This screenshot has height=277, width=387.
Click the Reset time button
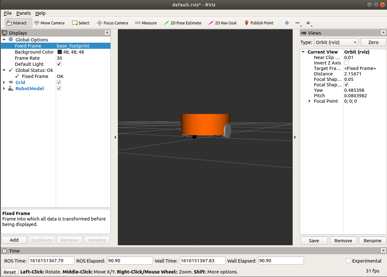tap(10, 272)
